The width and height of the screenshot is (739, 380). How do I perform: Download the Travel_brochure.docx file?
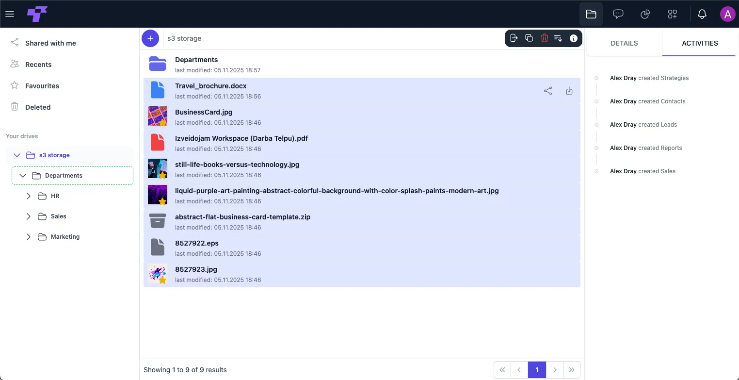tap(569, 91)
